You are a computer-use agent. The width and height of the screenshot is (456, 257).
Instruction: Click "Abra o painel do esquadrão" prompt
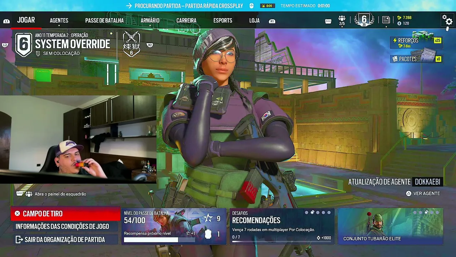[60, 194]
